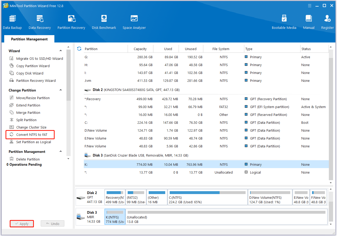The width and height of the screenshot is (337, 236).
Task: Select the K: partition row
Action: (206, 164)
